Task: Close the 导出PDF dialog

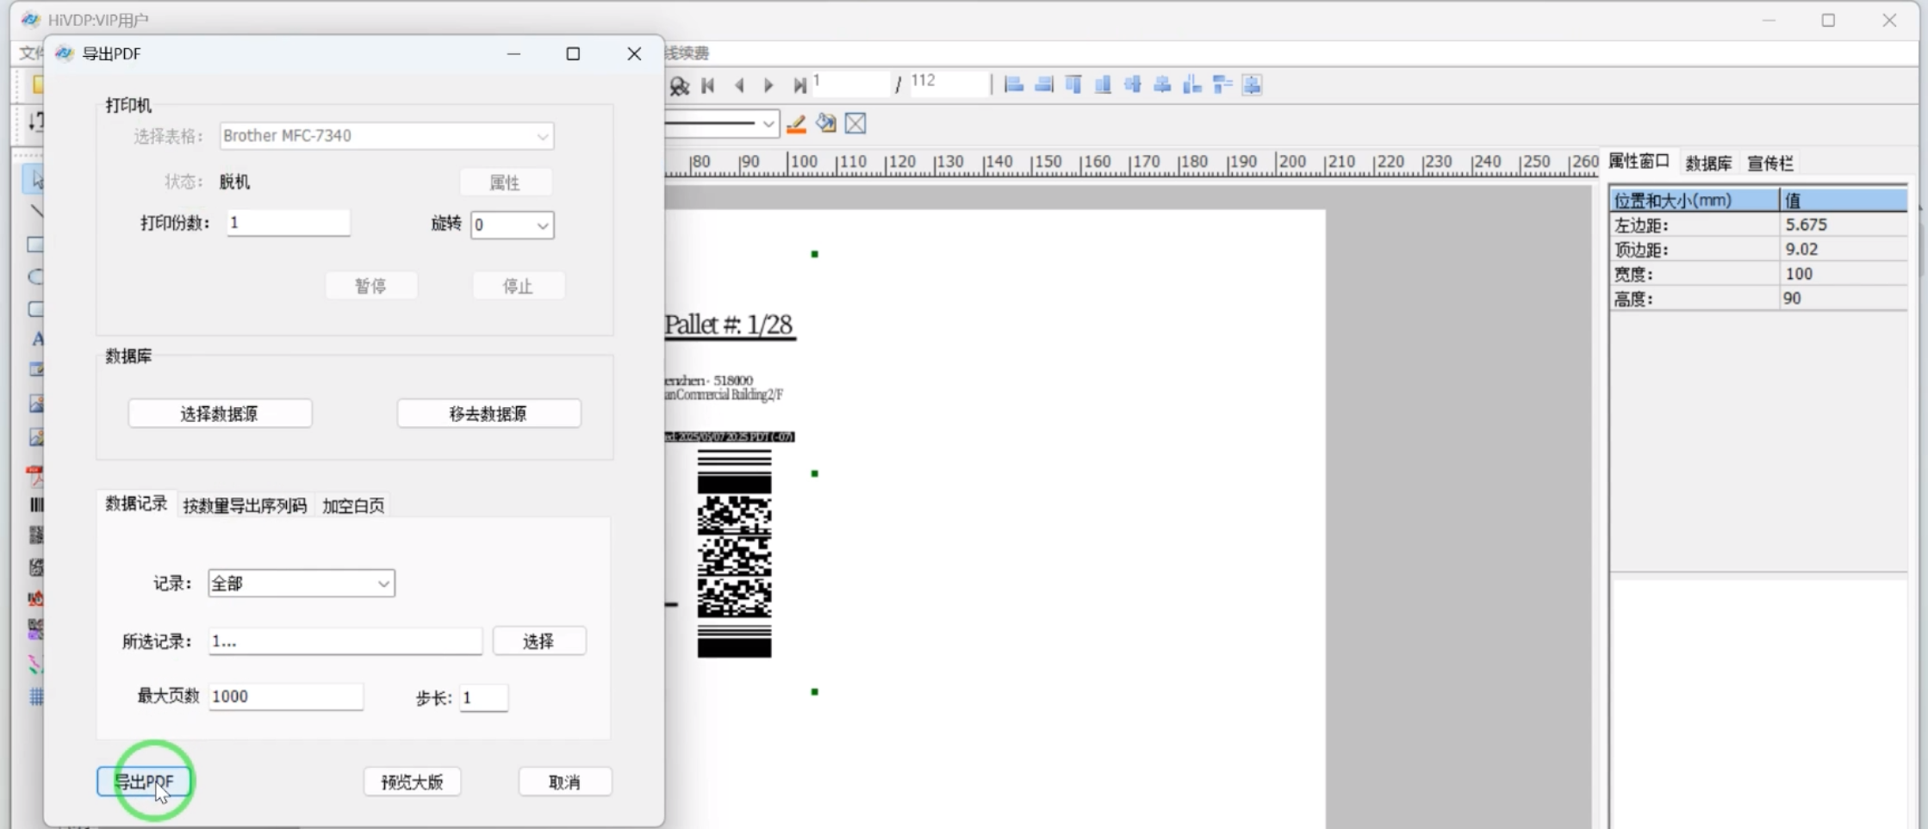Action: point(634,53)
